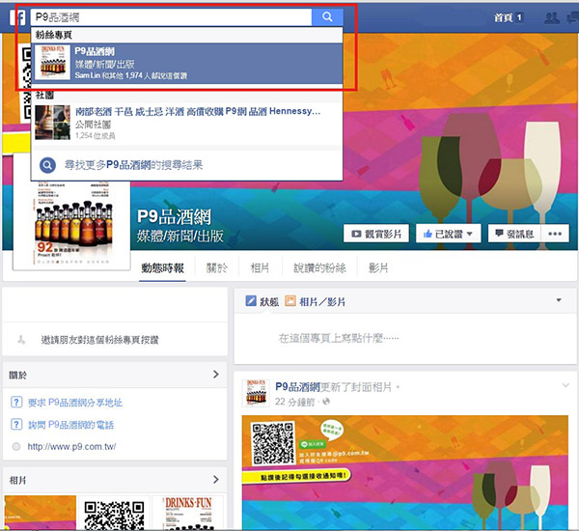Click the search magnifier button
The image size is (579, 531).
(x=327, y=17)
